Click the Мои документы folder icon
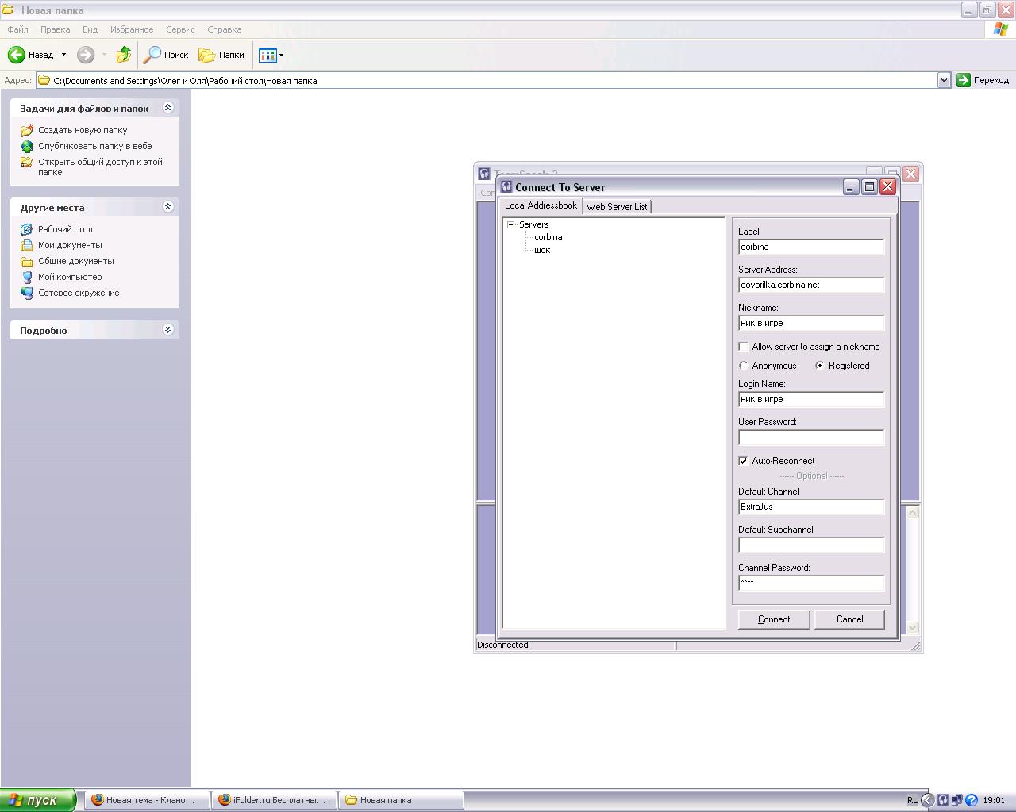 27,245
